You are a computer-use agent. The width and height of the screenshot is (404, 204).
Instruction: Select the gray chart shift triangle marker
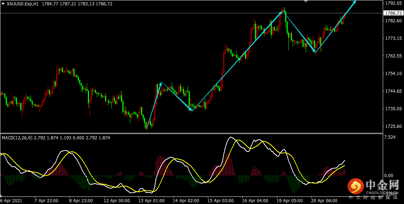pyautogui.click(x=306, y=1)
